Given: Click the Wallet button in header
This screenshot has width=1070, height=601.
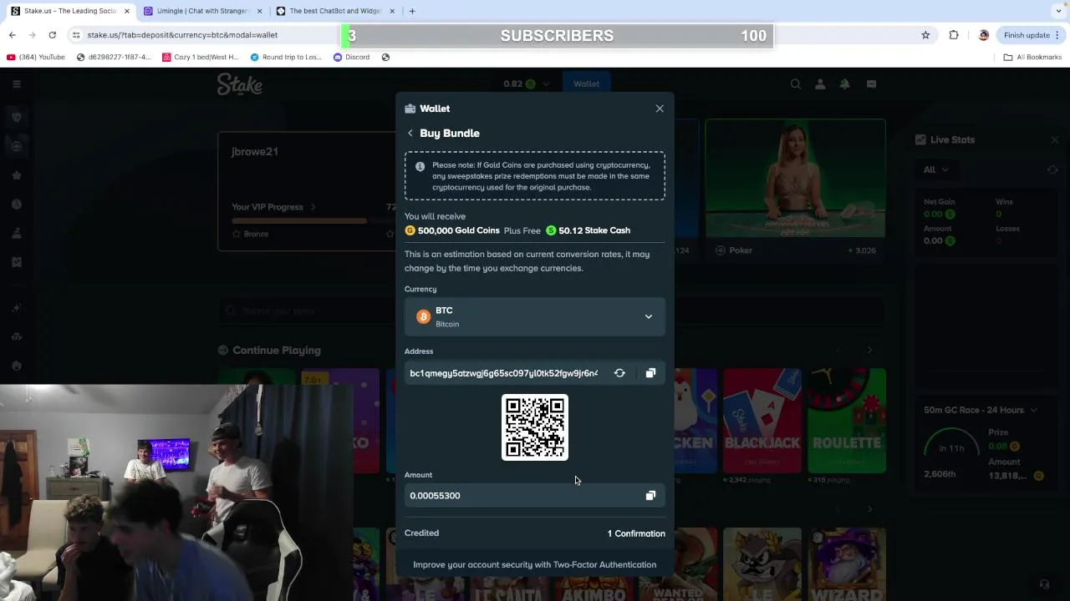Looking at the screenshot, I should click(x=586, y=83).
